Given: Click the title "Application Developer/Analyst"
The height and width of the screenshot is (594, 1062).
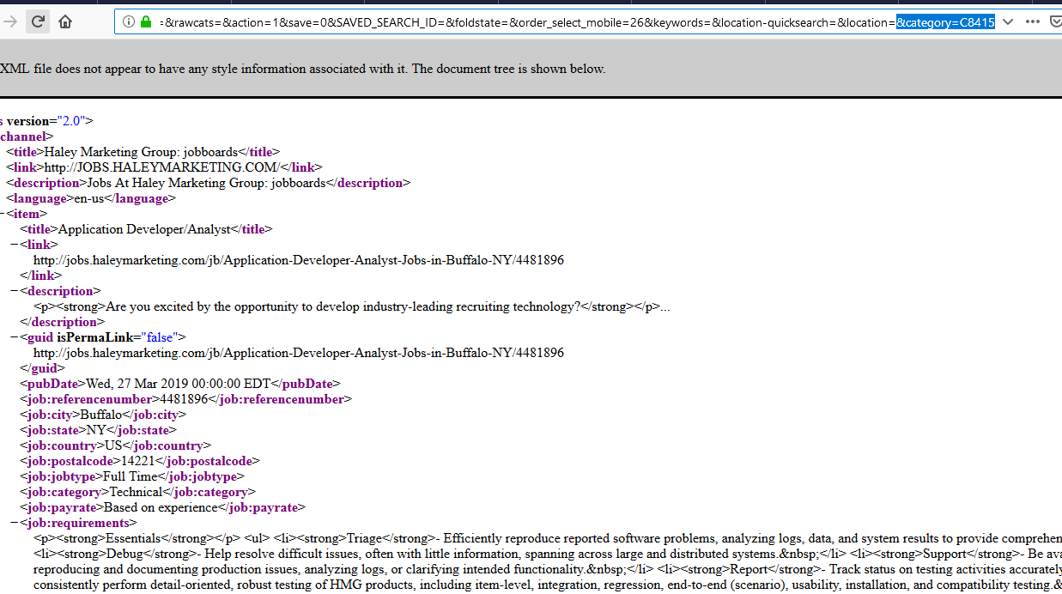Looking at the screenshot, I should 144,229.
